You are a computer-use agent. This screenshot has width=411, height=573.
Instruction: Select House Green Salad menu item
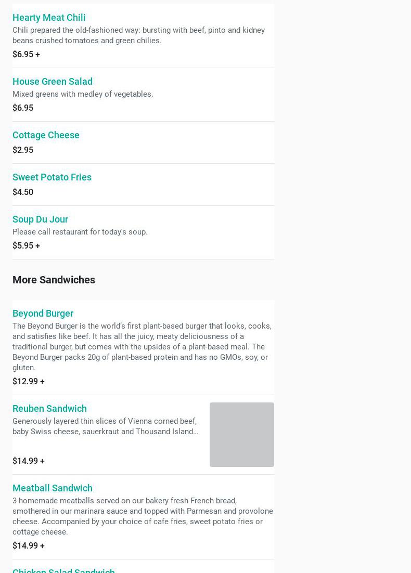pyautogui.click(x=143, y=95)
